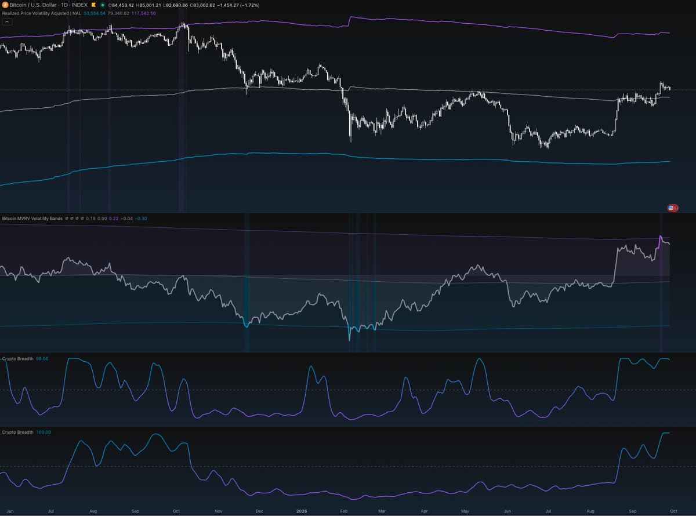Click the purple 0.22 value in MVRV legend

114,219
